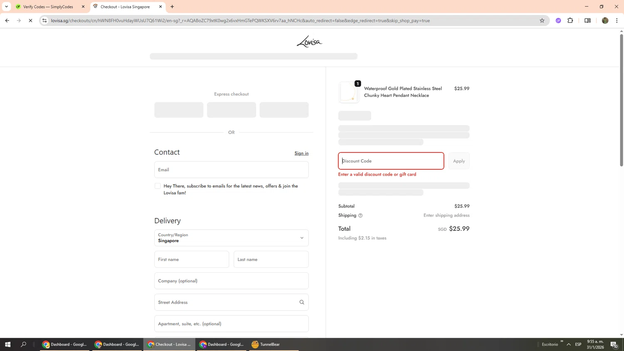This screenshot has width=624, height=351.
Task: View site information icon in address bar
Action: [45, 20]
